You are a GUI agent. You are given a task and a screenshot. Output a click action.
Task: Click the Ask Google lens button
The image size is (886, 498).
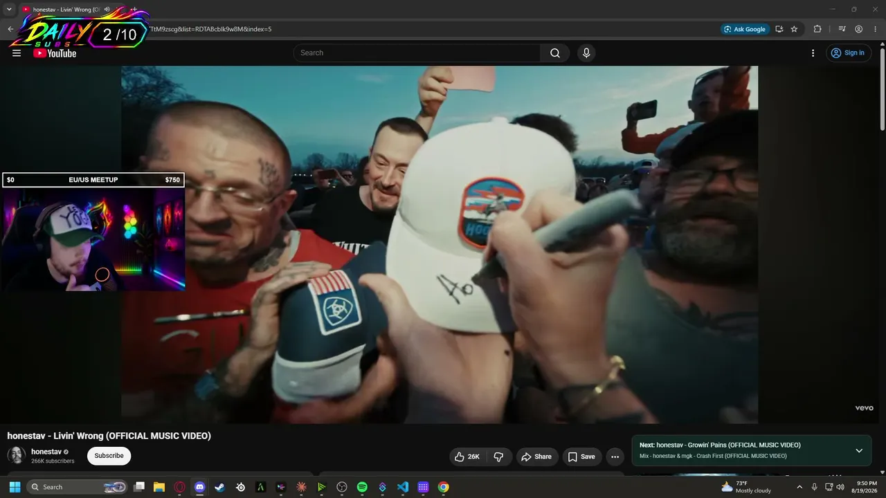pyautogui.click(x=745, y=29)
